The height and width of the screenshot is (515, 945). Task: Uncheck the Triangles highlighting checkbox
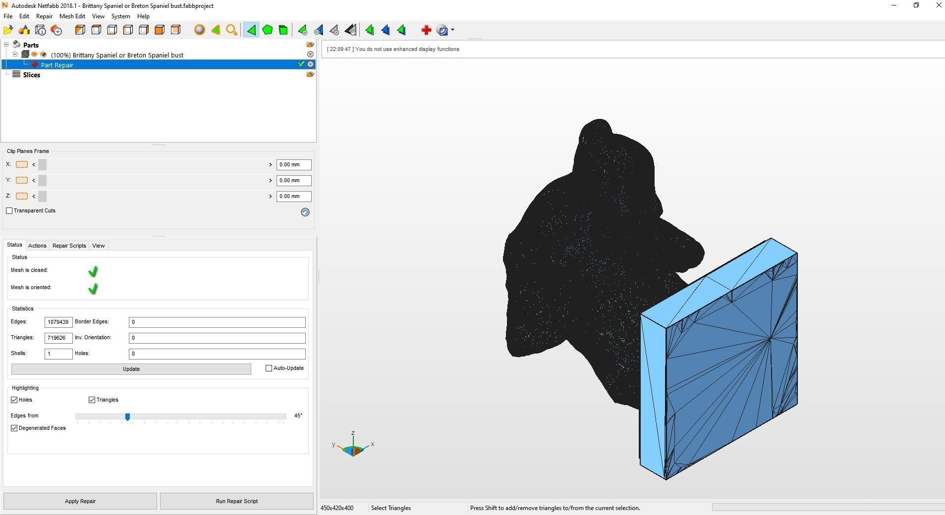92,400
